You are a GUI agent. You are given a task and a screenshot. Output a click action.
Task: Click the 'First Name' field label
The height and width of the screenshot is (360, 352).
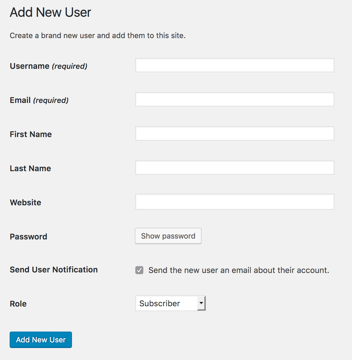31,134
